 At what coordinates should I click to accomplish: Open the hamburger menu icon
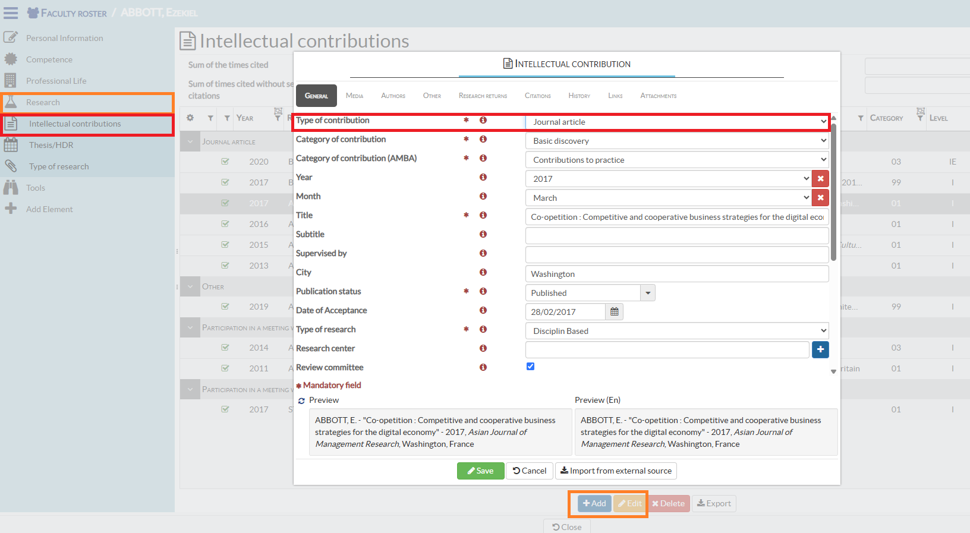[11, 13]
